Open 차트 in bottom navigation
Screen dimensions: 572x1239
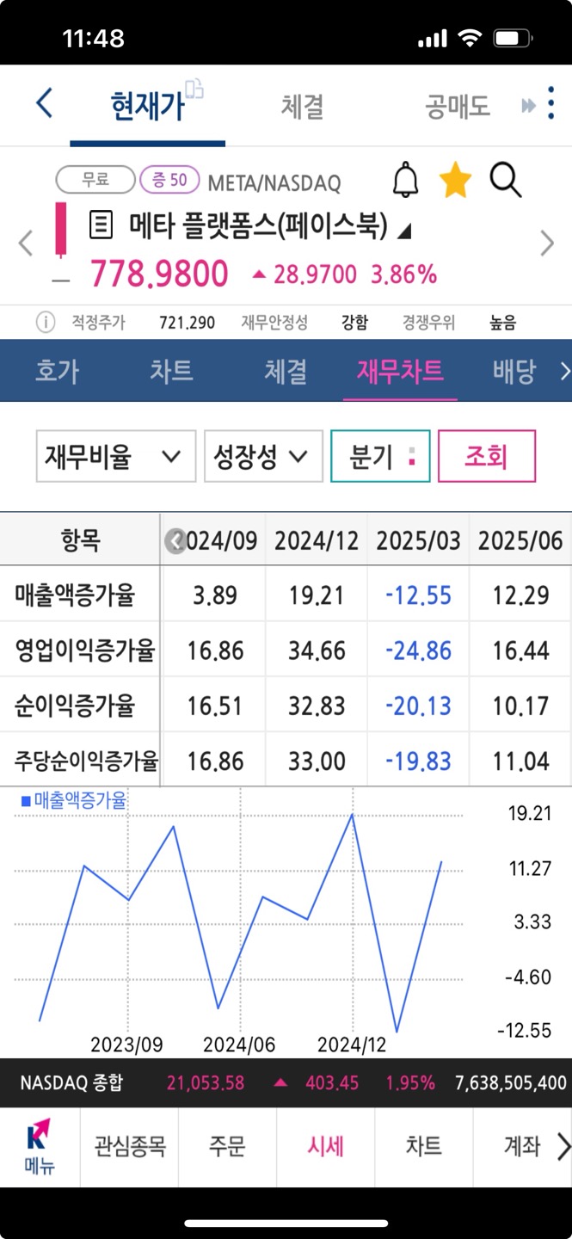[x=424, y=1146]
